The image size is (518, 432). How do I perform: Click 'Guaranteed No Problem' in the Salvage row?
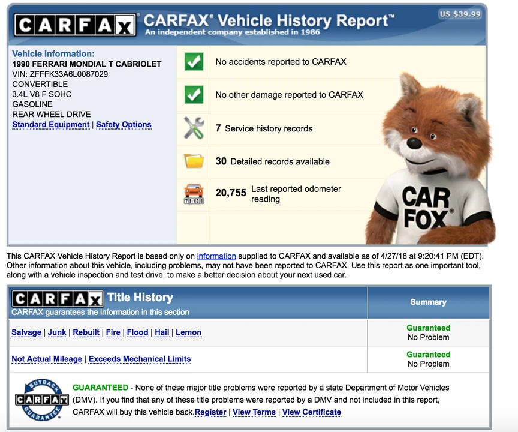(429, 332)
